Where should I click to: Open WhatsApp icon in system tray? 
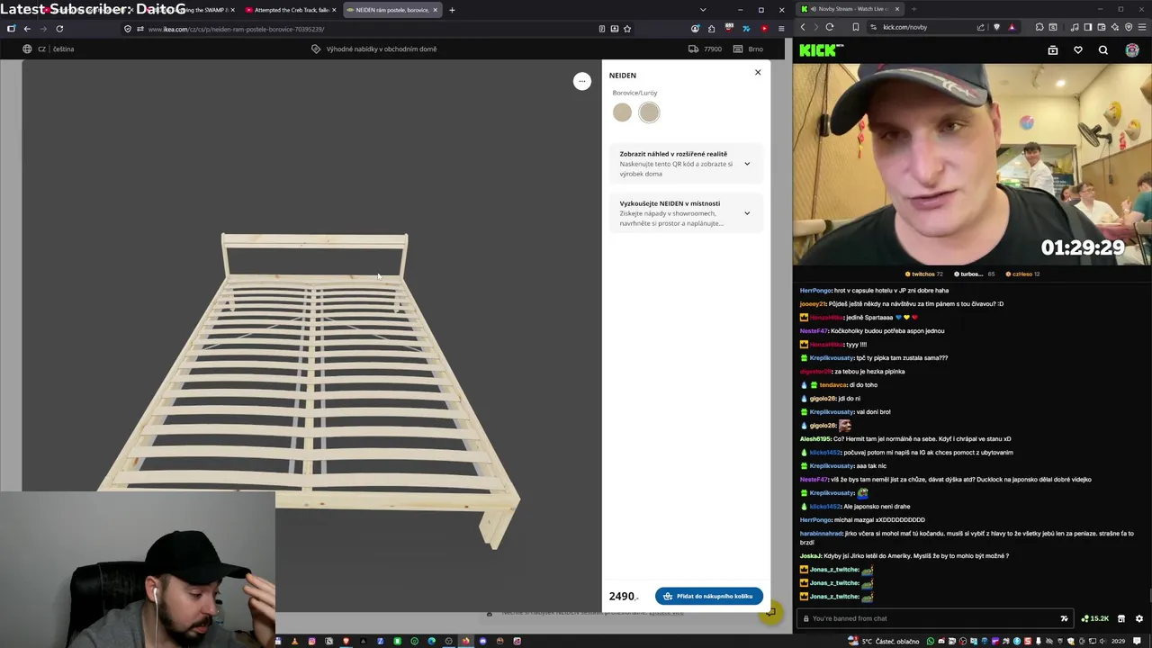(x=931, y=641)
